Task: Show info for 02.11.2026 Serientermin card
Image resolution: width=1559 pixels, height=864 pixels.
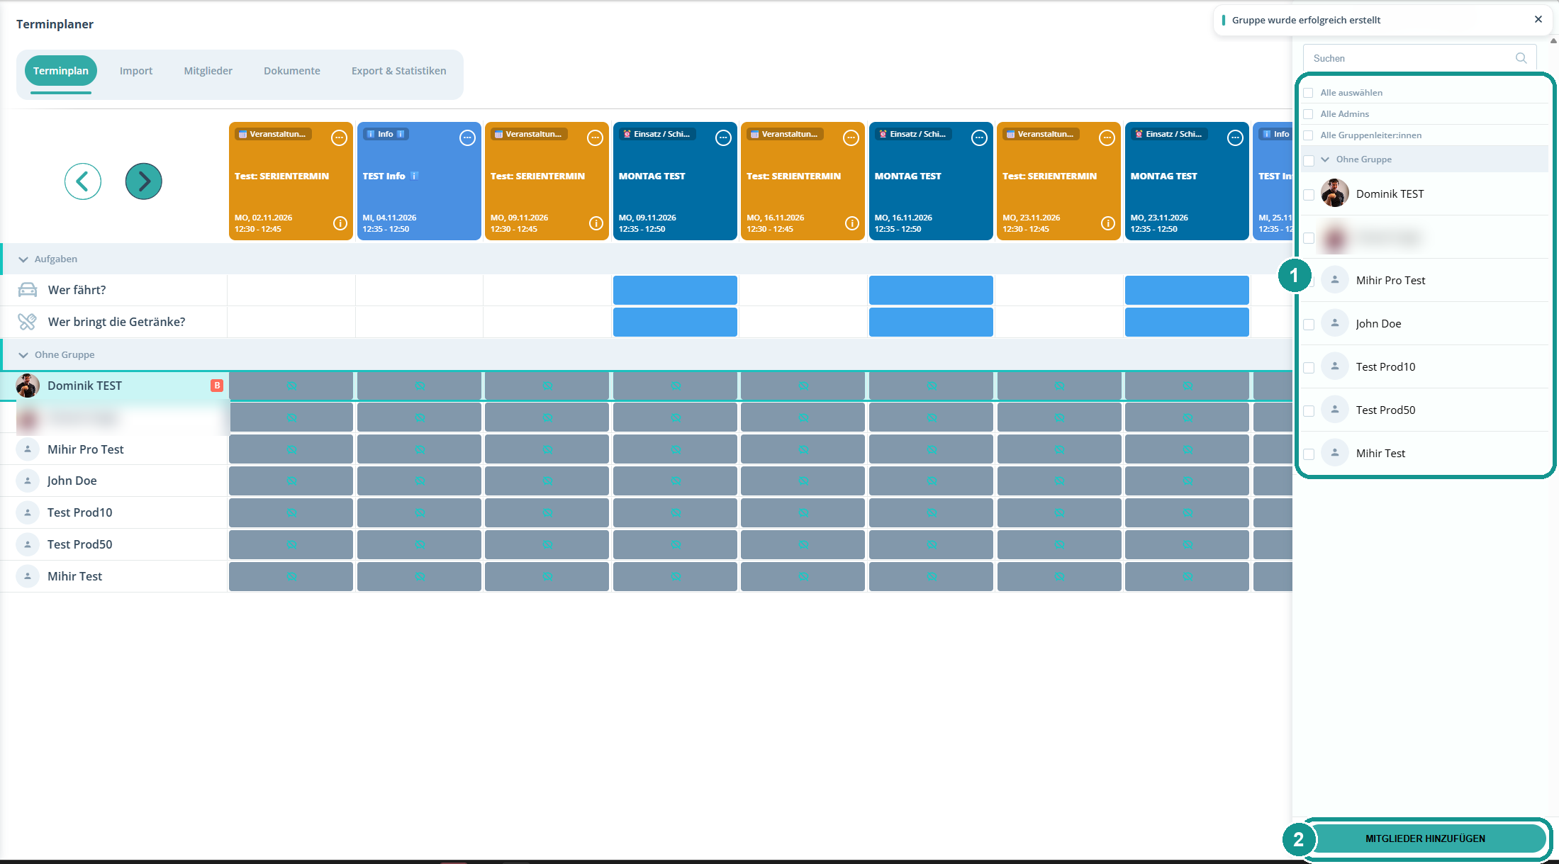Action: pos(340,223)
